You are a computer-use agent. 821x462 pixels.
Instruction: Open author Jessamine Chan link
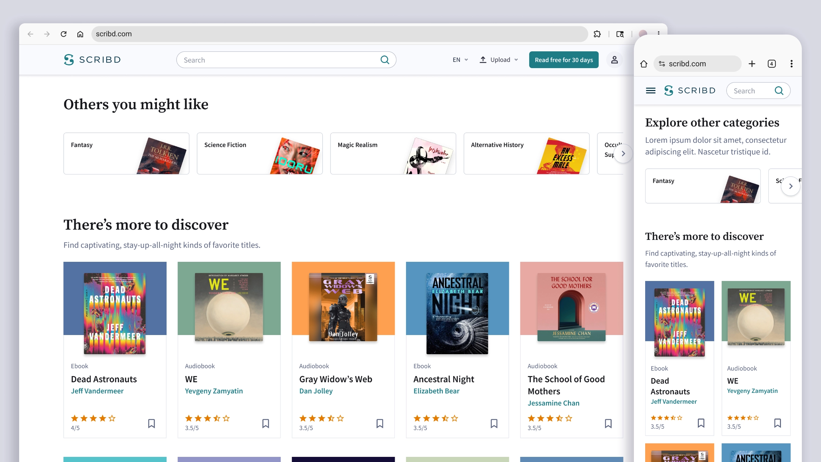click(553, 403)
